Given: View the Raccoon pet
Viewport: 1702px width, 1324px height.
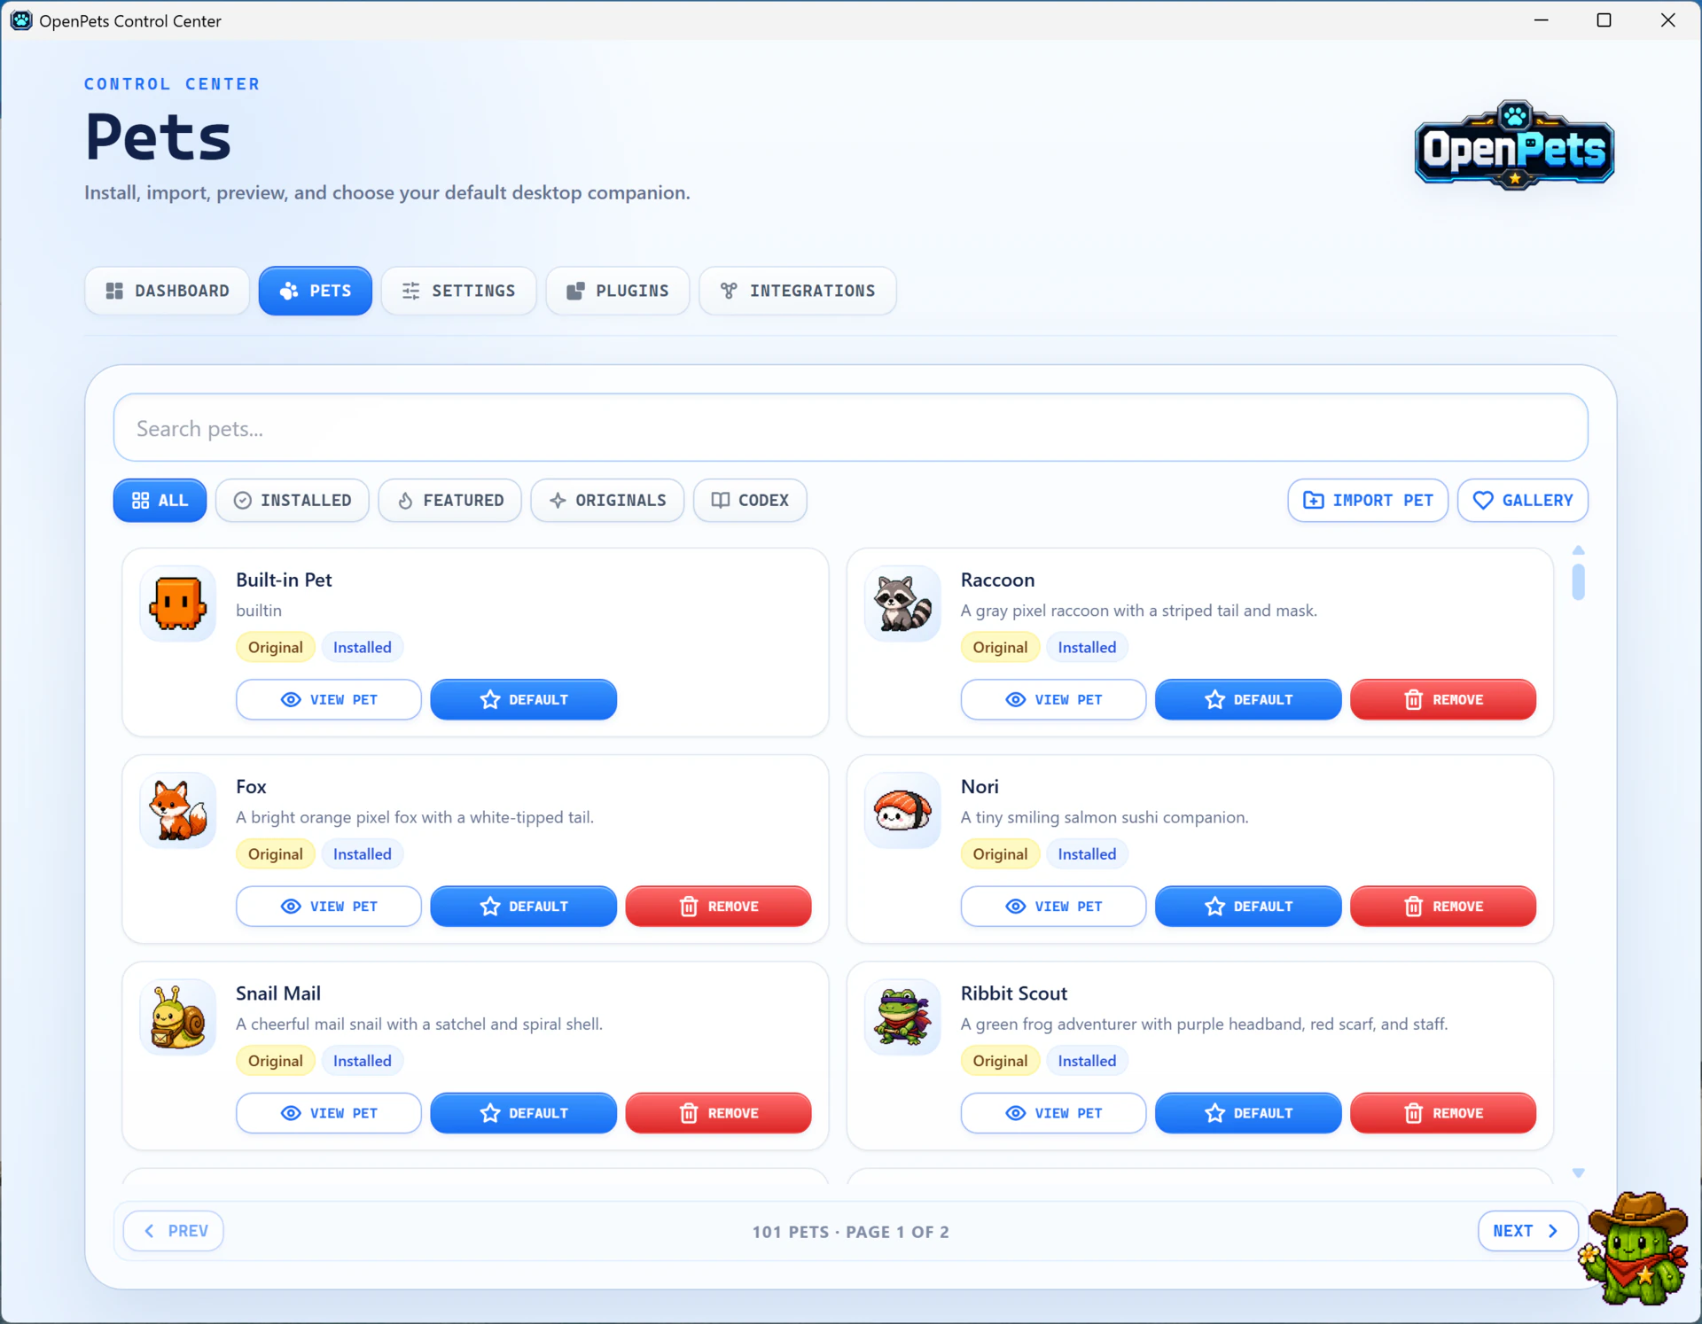Looking at the screenshot, I should [1053, 699].
